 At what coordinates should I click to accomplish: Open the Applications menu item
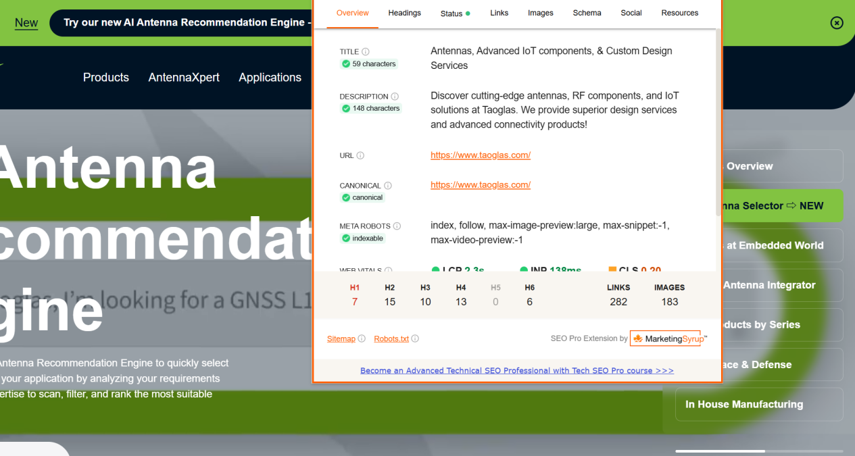(x=270, y=77)
